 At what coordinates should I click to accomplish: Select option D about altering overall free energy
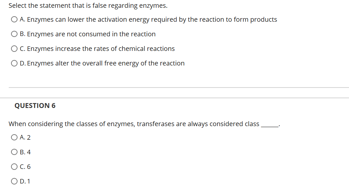[14, 63]
